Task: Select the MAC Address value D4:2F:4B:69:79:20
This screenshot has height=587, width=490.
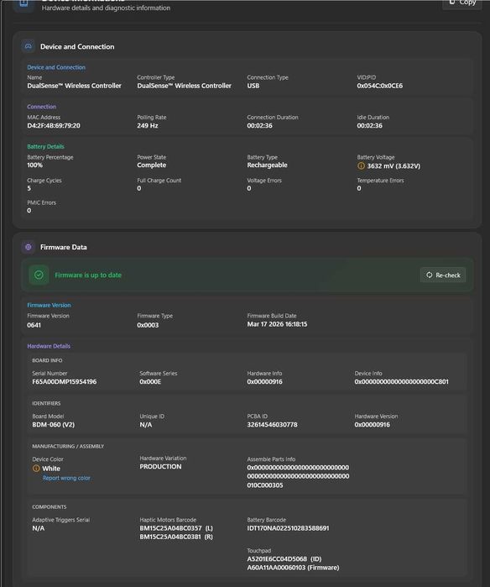Action: coord(54,125)
